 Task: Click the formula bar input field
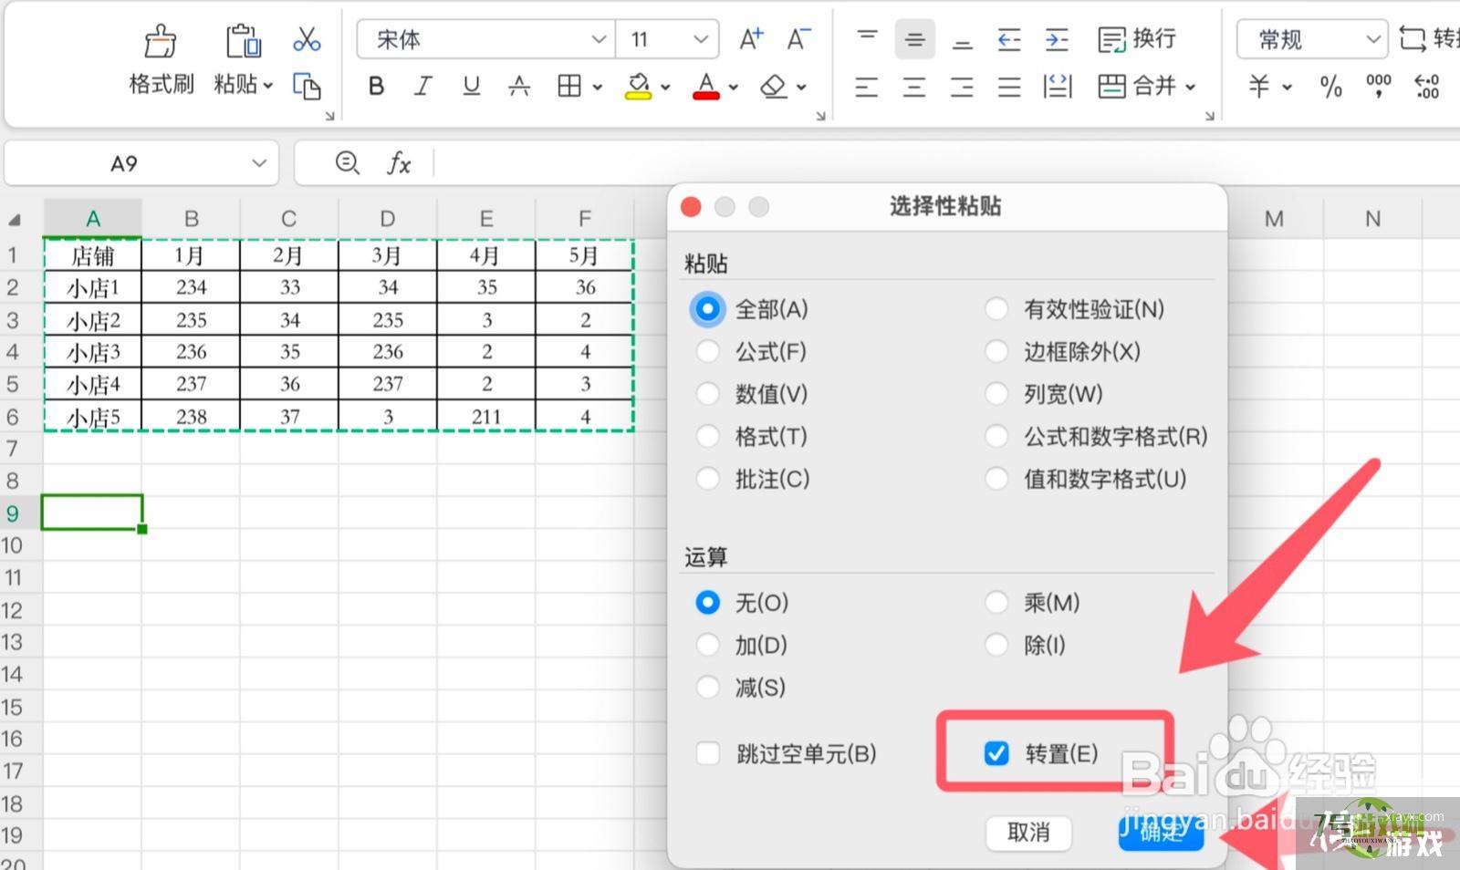946,163
